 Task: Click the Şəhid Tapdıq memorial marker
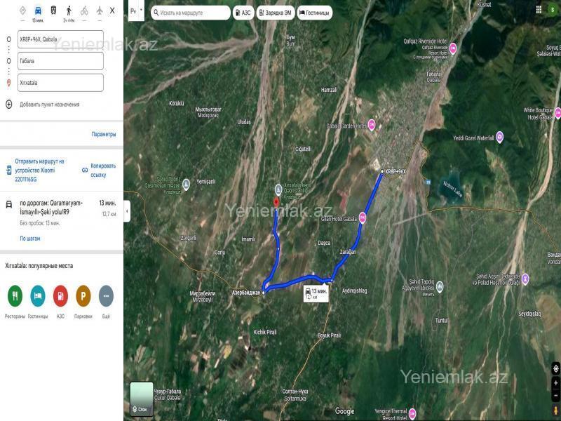pyautogui.click(x=440, y=287)
